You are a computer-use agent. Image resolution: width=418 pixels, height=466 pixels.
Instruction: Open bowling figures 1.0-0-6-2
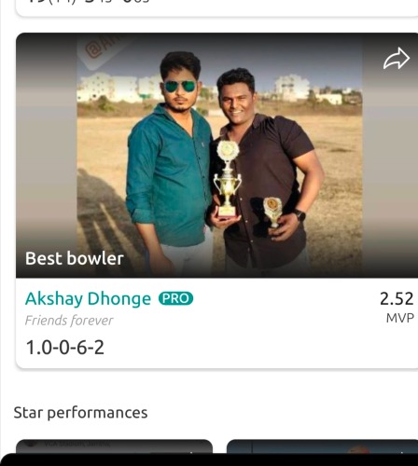pos(65,348)
